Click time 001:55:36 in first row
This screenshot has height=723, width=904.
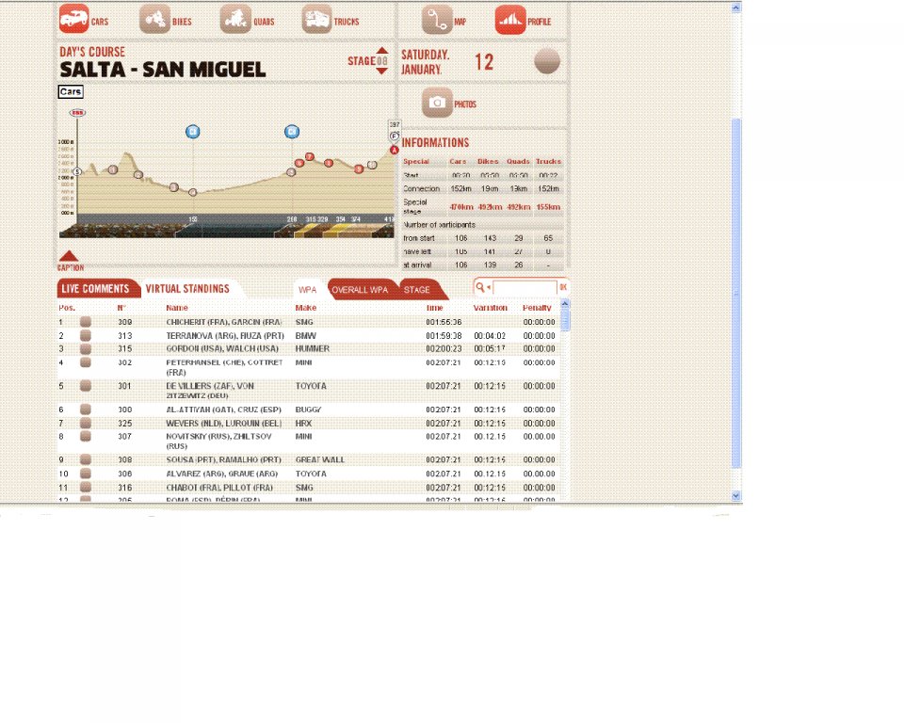(x=444, y=322)
